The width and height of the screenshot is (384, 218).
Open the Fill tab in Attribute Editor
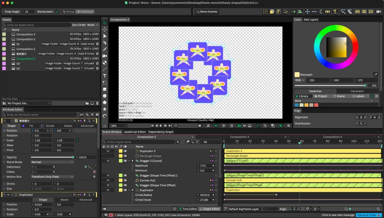(x=31, y=126)
